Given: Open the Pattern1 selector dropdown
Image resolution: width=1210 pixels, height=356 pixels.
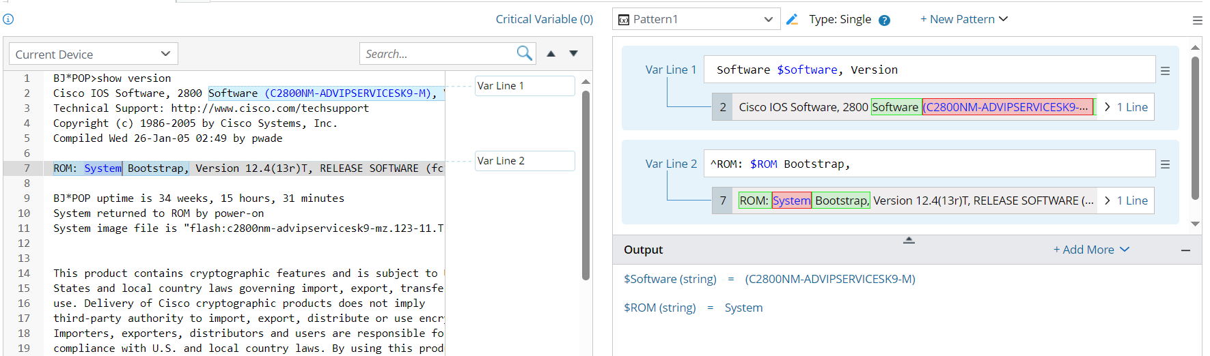Looking at the screenshot, I should tap(696, 19).
